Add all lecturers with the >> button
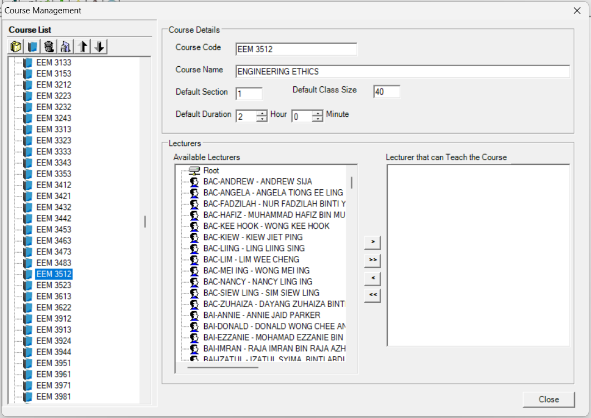The image size is (591, 418). [373, 260]
